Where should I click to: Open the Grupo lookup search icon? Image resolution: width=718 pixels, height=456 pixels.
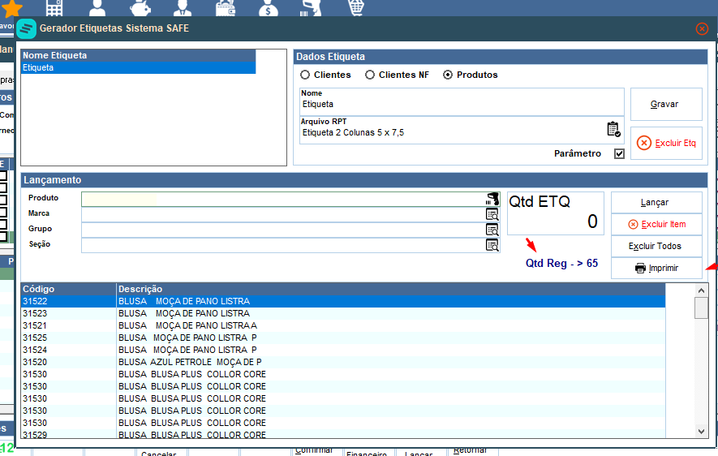pyautogui.click(x=492, y=230)
